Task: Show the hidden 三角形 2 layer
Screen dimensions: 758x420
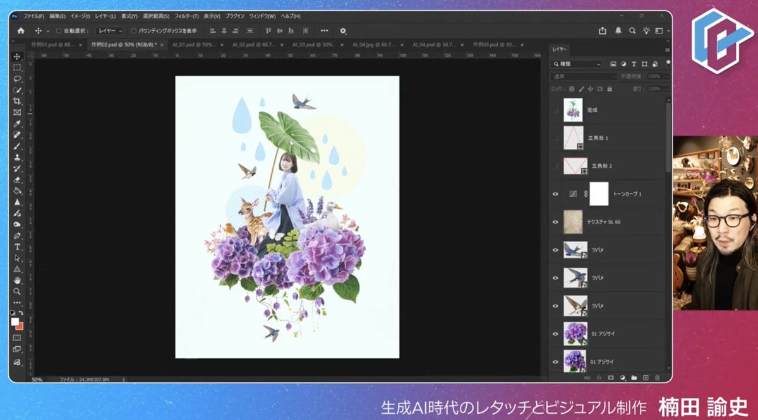Action: pyautogui.click(x=556, y=166)
